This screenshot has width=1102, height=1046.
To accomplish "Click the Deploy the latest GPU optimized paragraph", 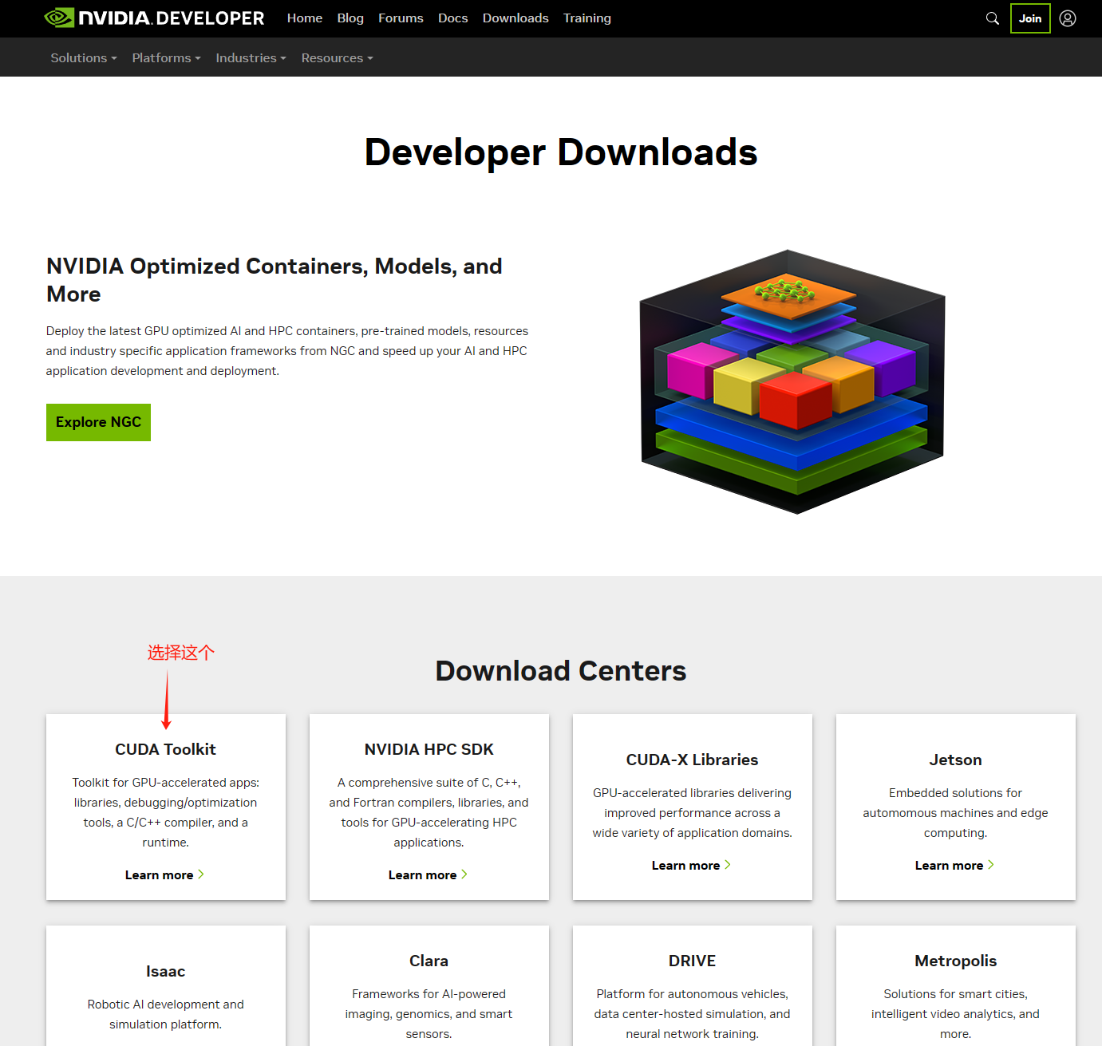I will click(286, 351).
